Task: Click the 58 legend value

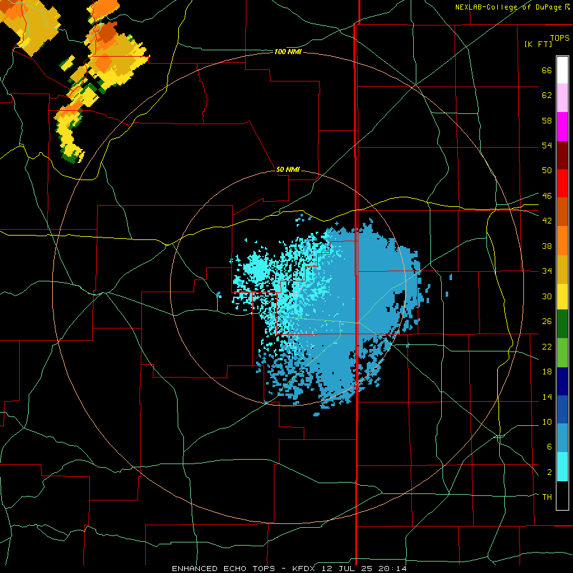Action: (x=547, y=120)
